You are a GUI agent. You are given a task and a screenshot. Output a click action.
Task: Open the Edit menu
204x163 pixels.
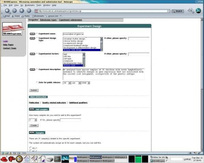click(11, 5)
